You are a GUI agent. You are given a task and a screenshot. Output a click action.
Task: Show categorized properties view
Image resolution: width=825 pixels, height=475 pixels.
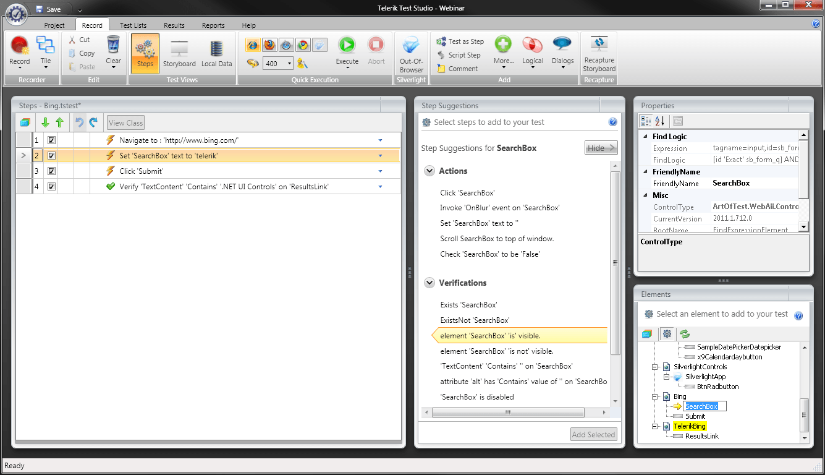(x=646, y=121)
